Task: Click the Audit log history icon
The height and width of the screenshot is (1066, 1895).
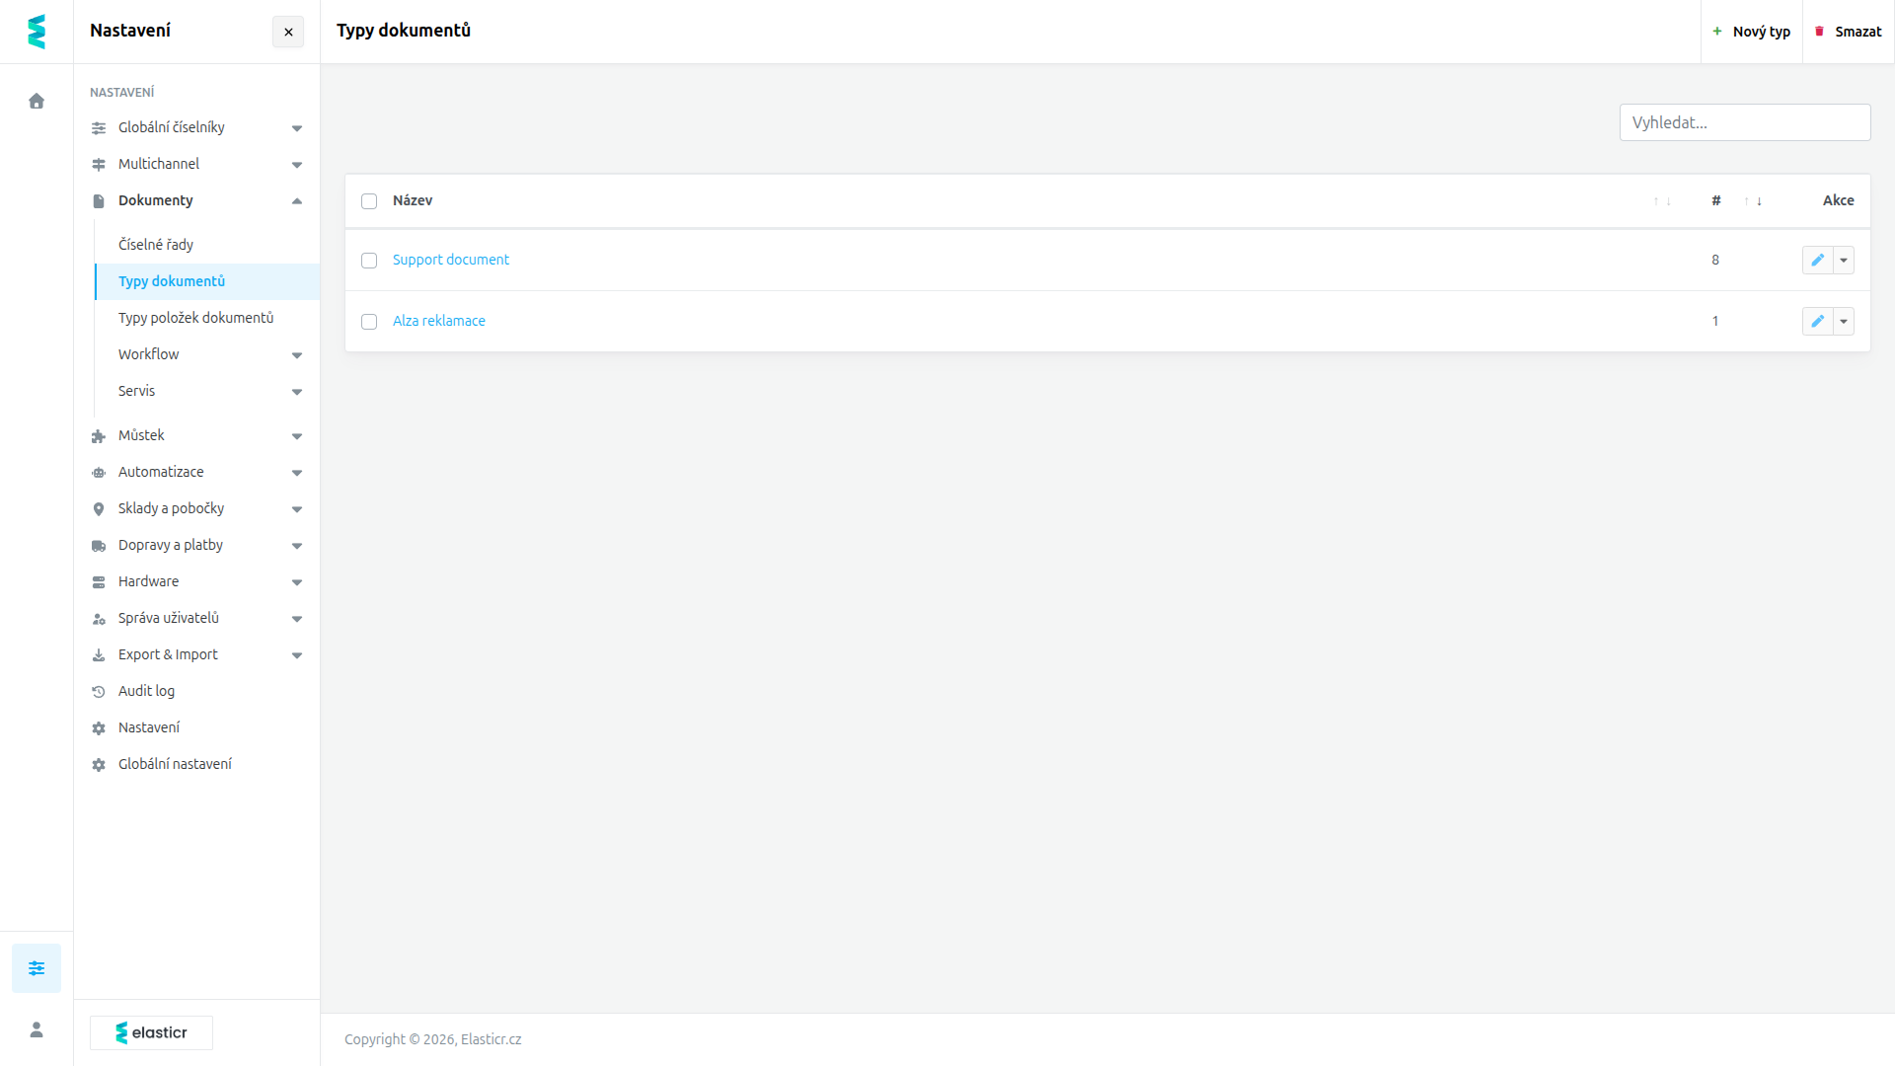Action: tap(99, 692)
